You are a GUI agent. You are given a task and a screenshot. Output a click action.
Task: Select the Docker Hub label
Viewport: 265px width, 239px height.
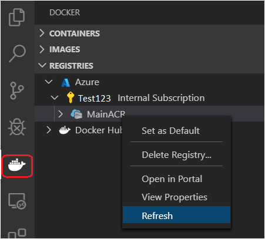[x=99, y=130]
